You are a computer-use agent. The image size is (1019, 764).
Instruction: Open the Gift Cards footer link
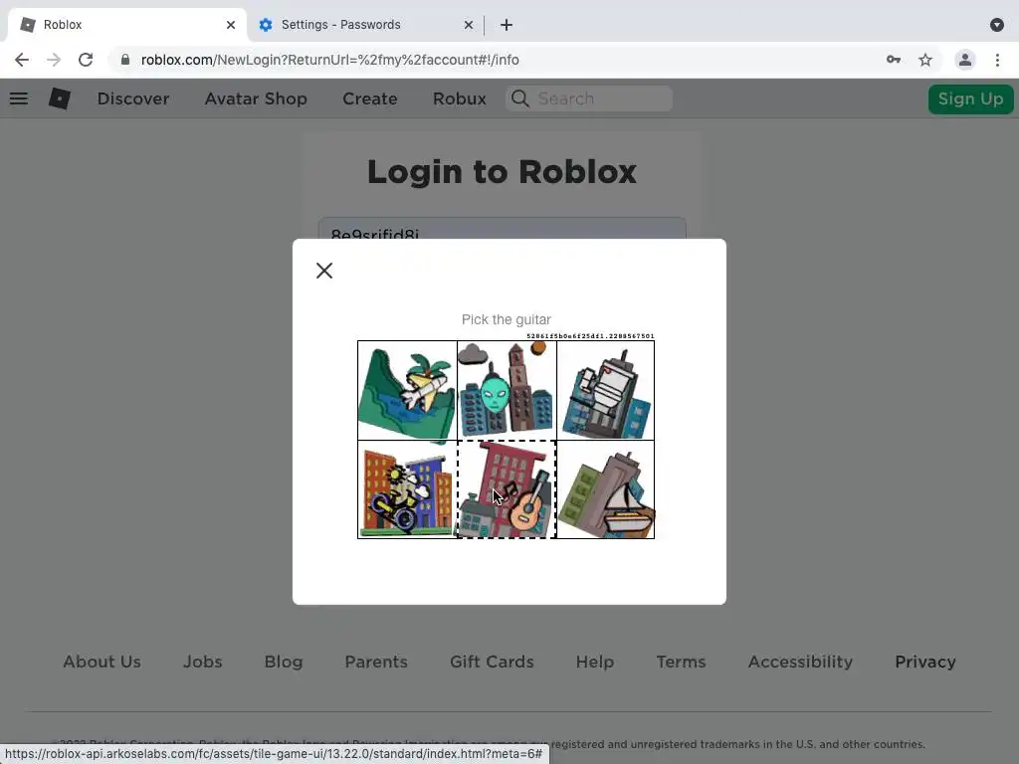[492, 662]
